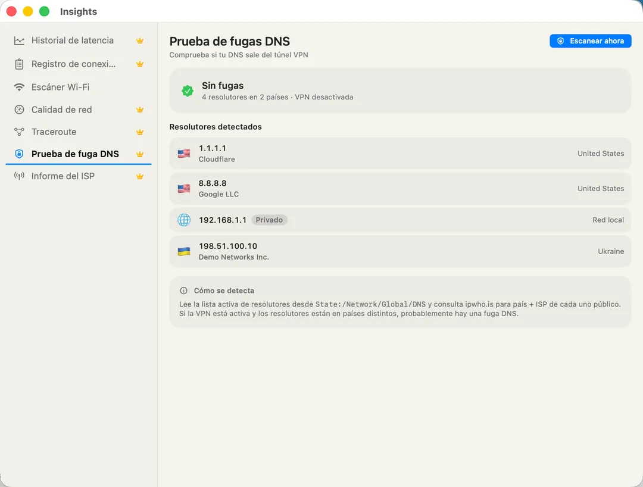
Task: Click the Demo Networks Inc. label
Action: (234, 257)
